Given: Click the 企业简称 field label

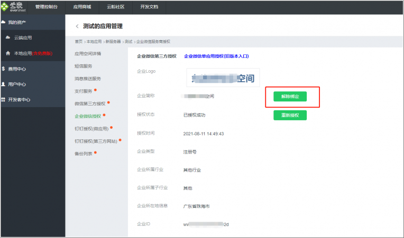Looking at the screenshot, I should pos(145,96).
